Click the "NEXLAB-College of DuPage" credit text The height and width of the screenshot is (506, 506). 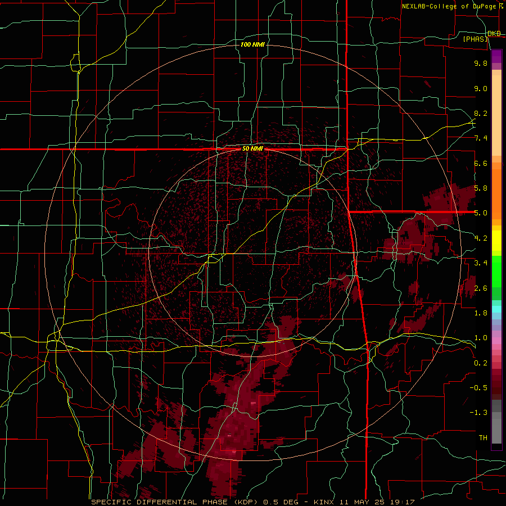point(449,6)
